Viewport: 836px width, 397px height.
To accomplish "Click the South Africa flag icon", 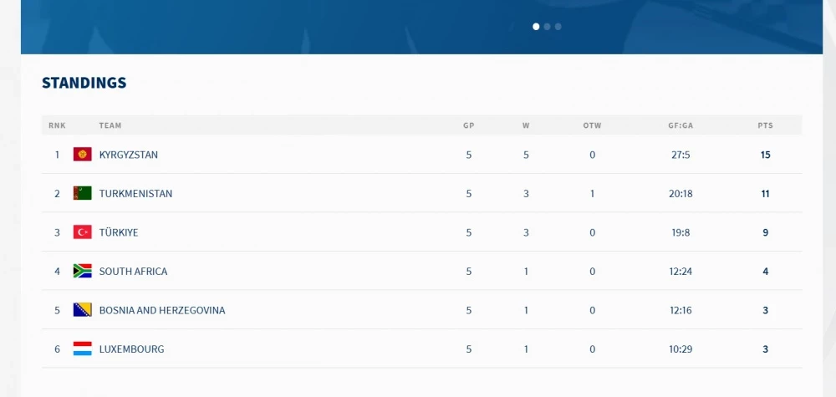I will (x=83, y=272).
